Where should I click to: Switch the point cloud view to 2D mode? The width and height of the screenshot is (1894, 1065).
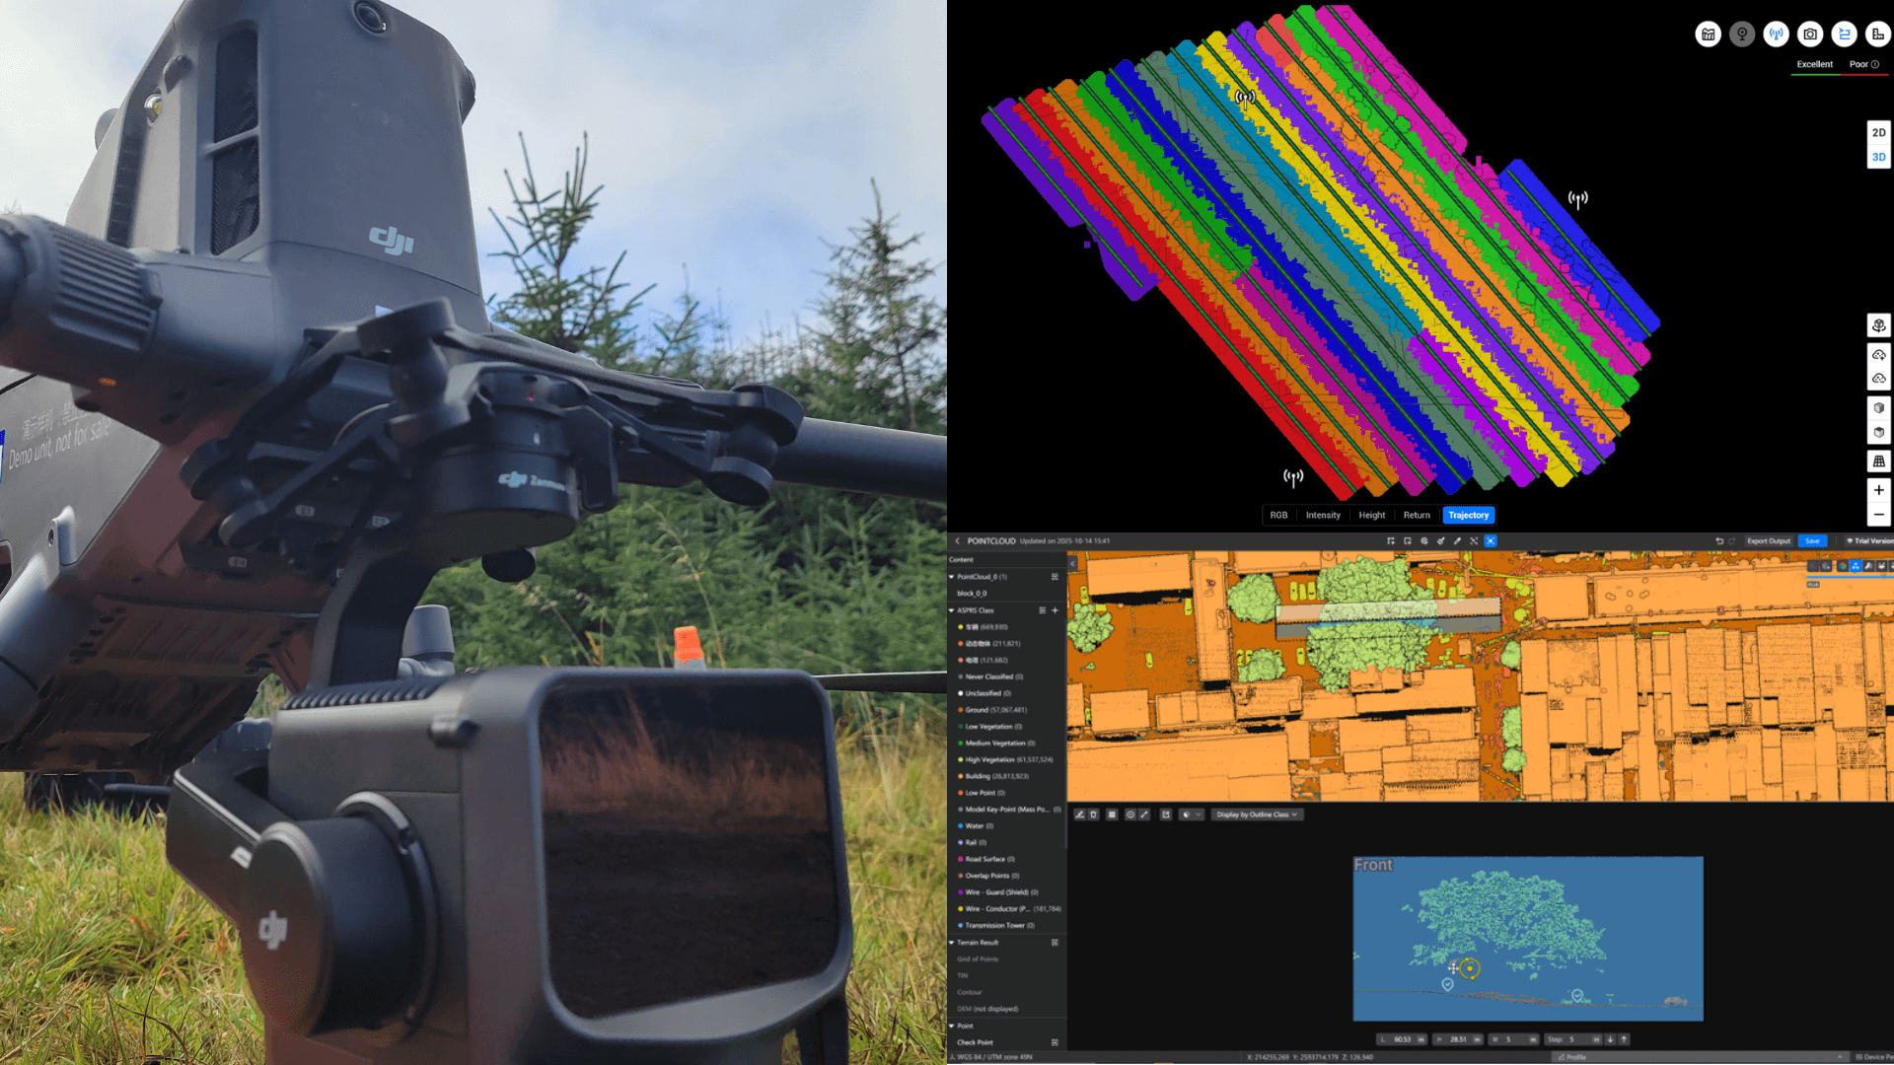[x=1878, y=132]
